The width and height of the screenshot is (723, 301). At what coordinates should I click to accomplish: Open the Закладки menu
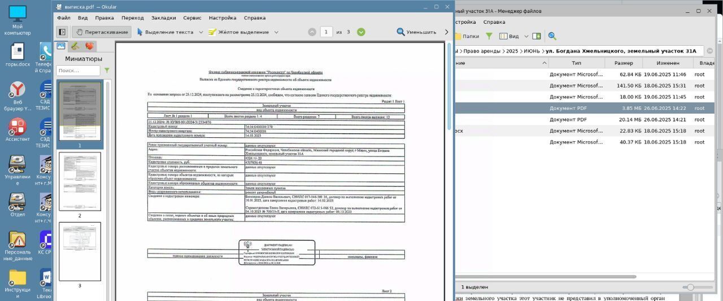click(164, 18)
